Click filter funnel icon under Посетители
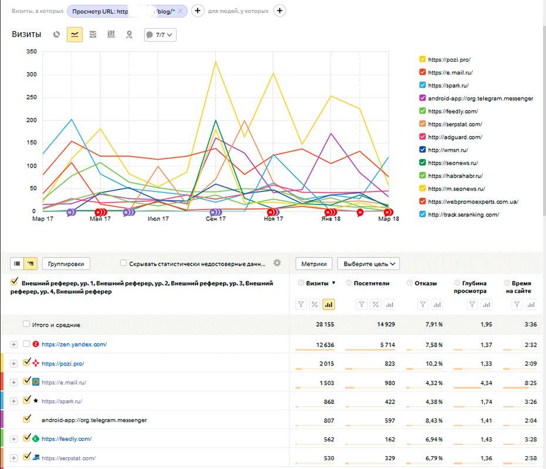This screenshot has width=546, height=469. 362,305
